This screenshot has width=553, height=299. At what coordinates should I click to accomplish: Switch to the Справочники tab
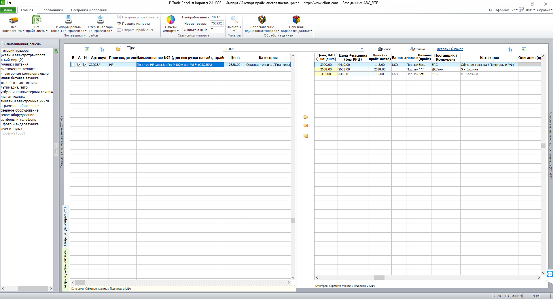tap(52, 10)
